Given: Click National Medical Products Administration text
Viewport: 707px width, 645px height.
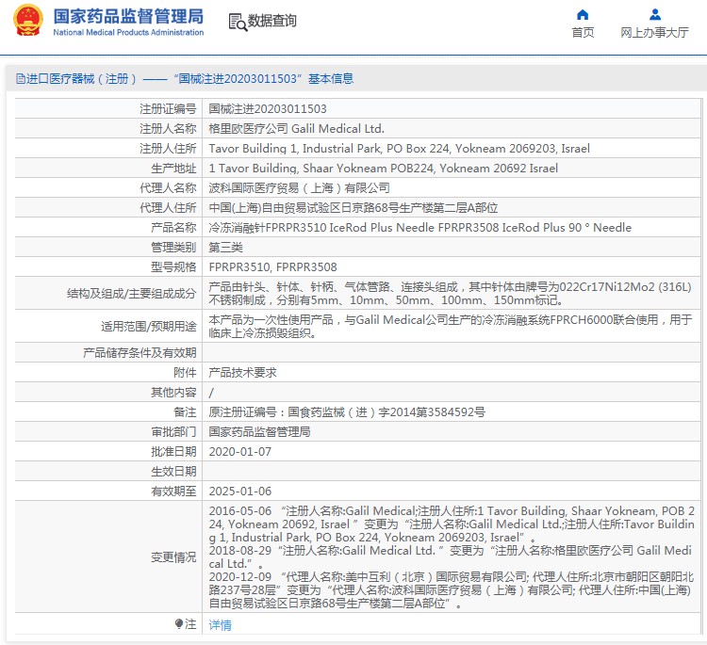Looking at the screenshot, I should click(128, 32).
